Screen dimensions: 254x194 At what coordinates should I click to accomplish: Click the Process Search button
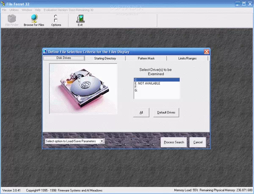[174, 142]
